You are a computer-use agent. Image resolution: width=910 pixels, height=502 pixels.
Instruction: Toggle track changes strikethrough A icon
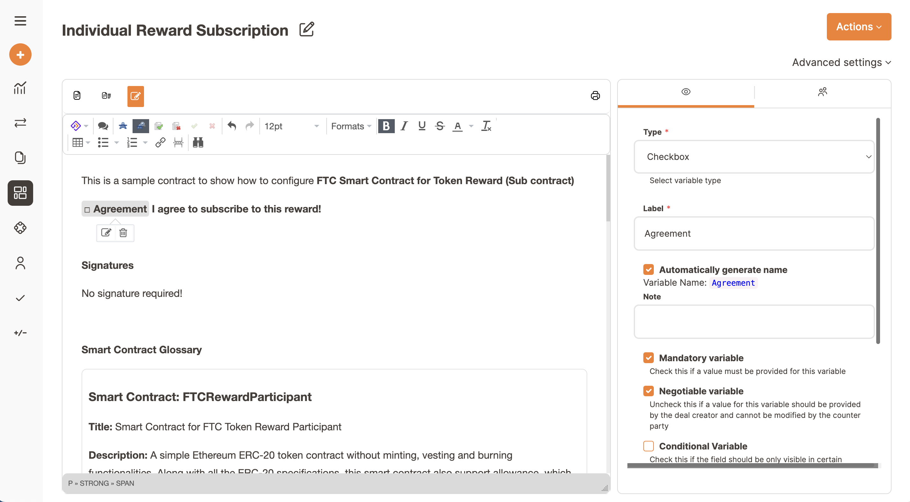pos(123,126)
